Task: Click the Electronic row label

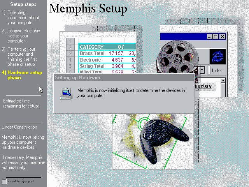Action: [x=90, y=60]
